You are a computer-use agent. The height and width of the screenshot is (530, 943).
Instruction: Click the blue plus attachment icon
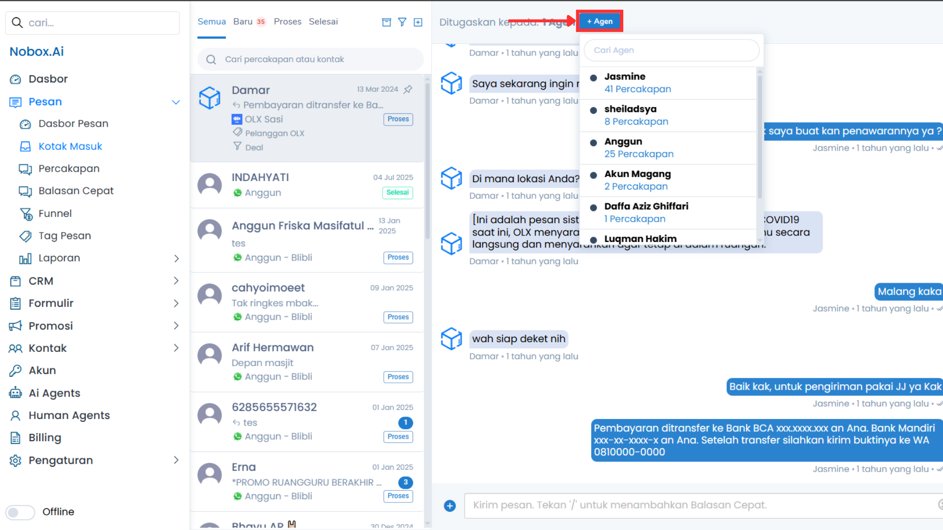[449, 505]
